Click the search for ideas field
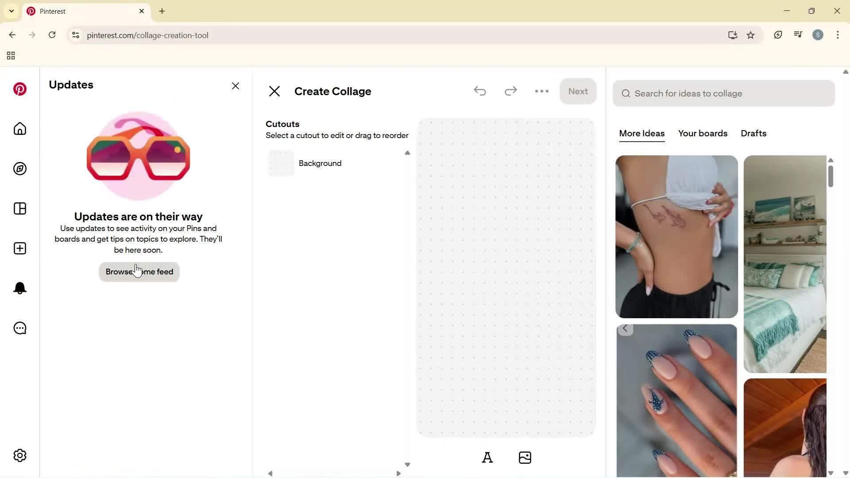This screenshot has width=850, height=478. (x=723, y=93)
